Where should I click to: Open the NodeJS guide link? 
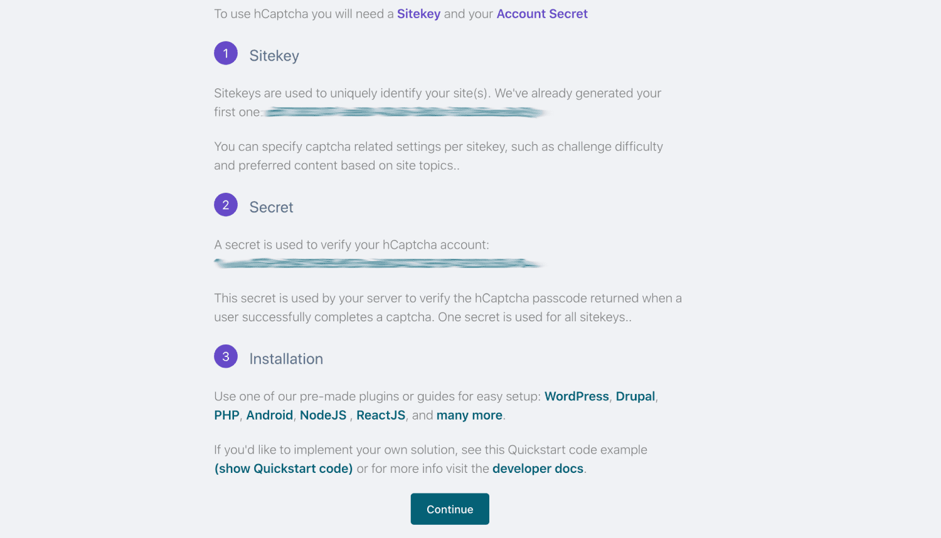323,415
